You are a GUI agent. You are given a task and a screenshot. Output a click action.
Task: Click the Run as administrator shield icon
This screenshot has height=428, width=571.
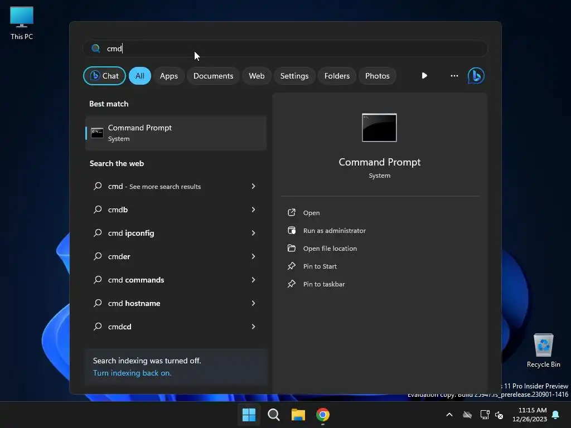(291, 230)
